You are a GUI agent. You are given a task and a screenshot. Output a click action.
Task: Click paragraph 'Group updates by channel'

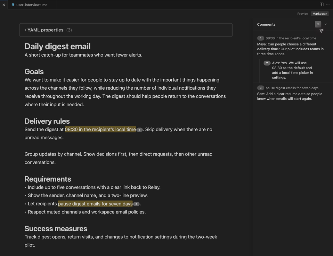click(x=118, y=158)
